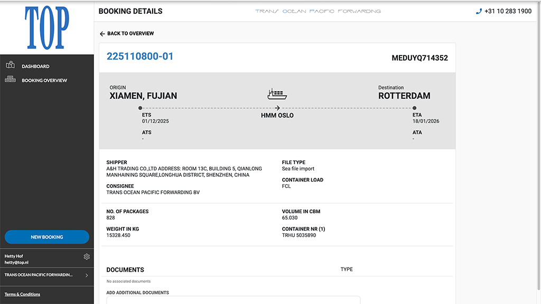
Task: Open the account settings gear icon
Action: tap(87, 256)
